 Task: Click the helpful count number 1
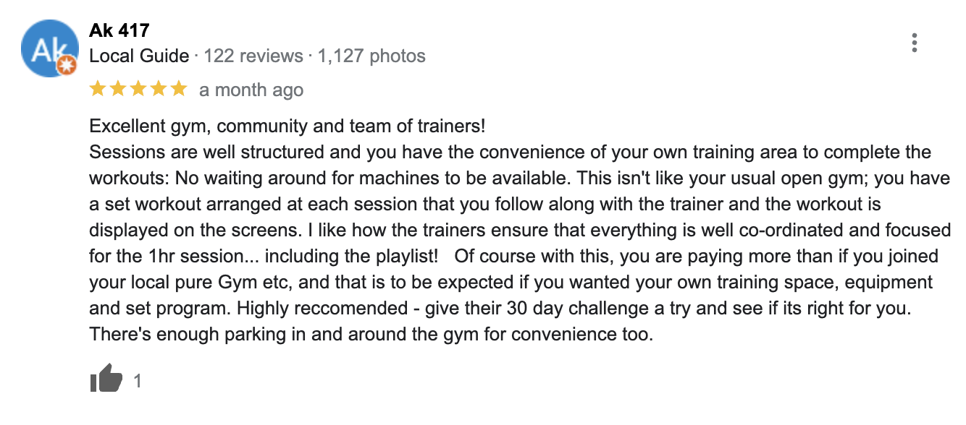point(138,380)
